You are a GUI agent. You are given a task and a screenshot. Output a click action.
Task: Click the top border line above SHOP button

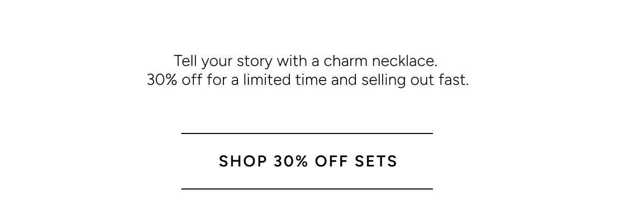point(307,133)
